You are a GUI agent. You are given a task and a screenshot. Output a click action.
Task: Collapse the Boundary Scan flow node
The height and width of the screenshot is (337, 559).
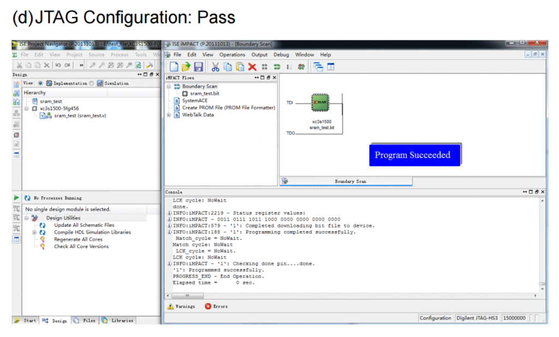coord(169,87)
